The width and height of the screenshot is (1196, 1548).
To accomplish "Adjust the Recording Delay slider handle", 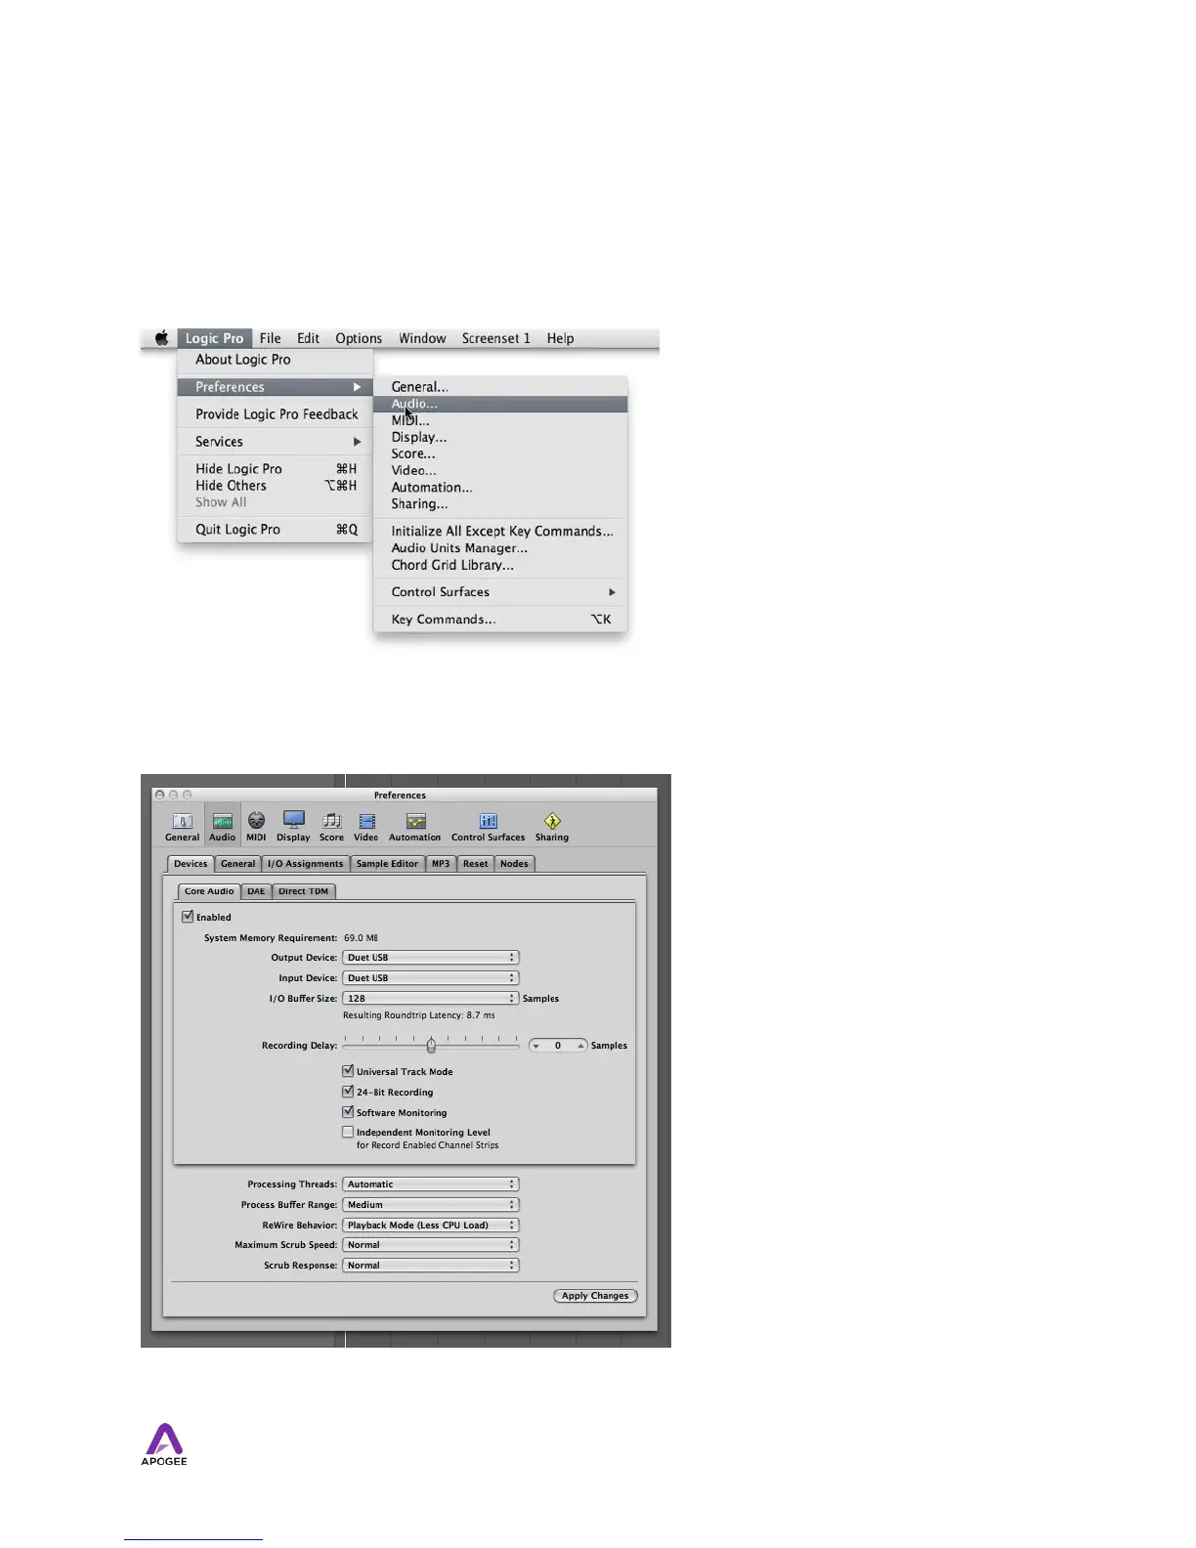I will pos(431,1046).
